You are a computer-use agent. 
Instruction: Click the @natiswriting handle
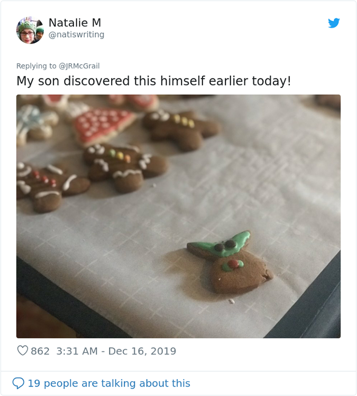coord(76,35)
